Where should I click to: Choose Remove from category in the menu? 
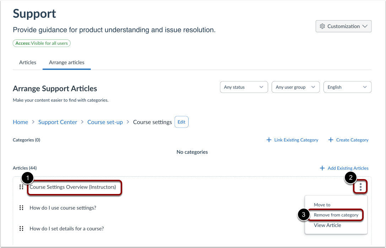[336, 215]
